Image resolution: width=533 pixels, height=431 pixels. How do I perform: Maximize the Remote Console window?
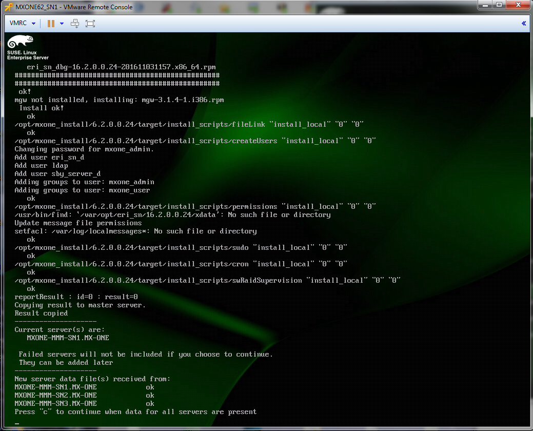click(499, 5)
